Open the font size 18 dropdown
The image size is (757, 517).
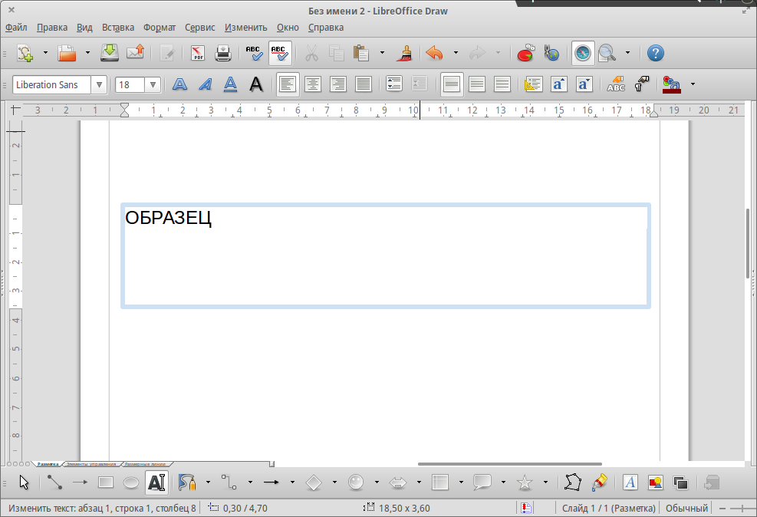(153, 85)
